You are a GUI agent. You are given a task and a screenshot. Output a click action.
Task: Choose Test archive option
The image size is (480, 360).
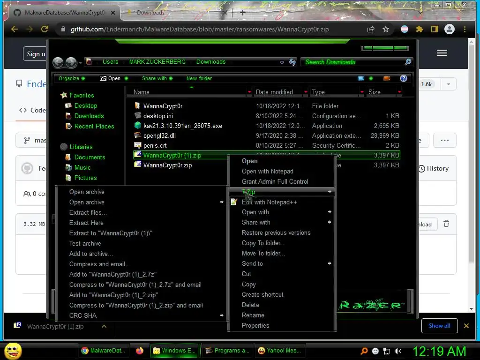coord(142,243)
